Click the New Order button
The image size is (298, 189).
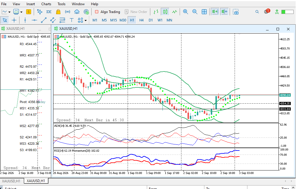point(136,12)
